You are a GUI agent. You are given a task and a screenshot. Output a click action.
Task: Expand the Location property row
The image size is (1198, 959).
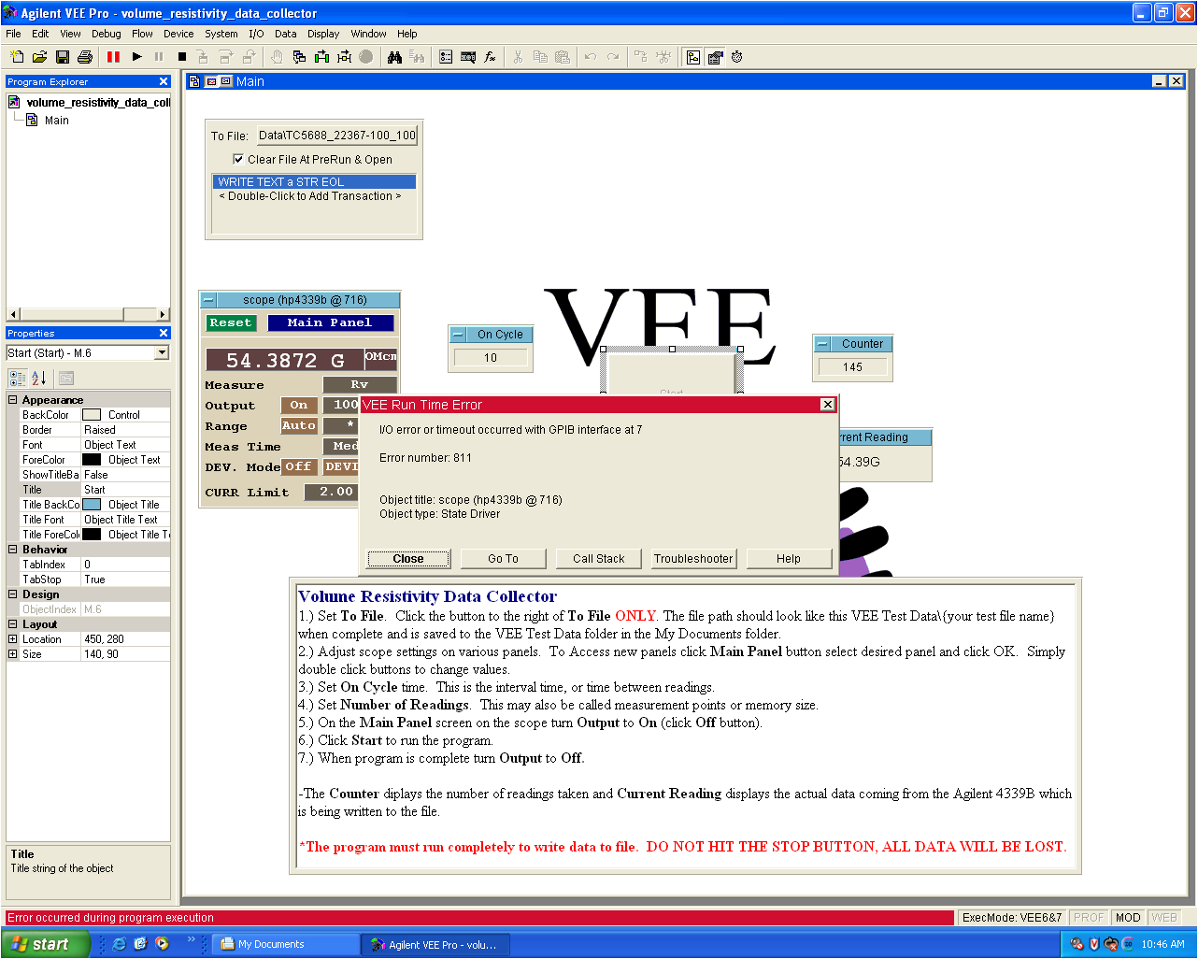point(13,639)
